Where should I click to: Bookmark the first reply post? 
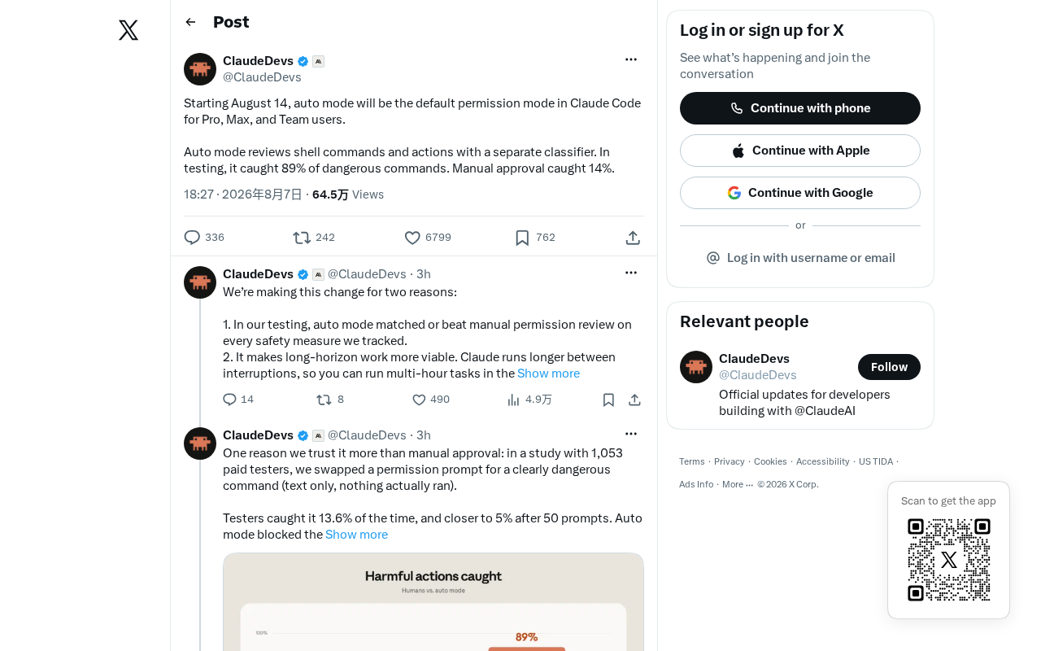608,400
